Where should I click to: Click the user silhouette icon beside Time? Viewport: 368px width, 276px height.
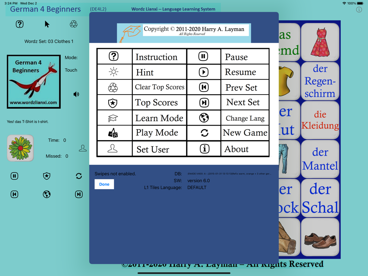click(x=82, y=148)
